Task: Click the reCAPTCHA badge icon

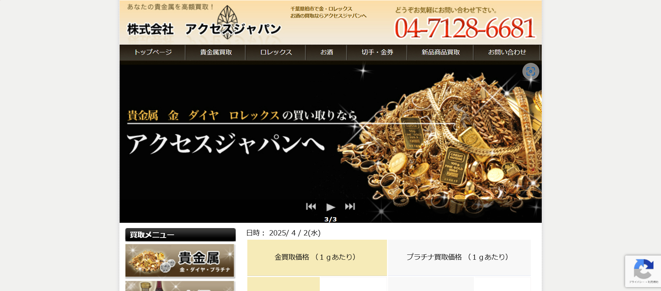Action: [643, 269]
